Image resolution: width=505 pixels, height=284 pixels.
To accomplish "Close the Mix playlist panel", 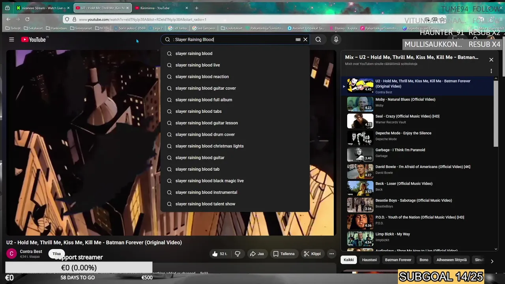I will pyautogui.click(x=491, y=60).
